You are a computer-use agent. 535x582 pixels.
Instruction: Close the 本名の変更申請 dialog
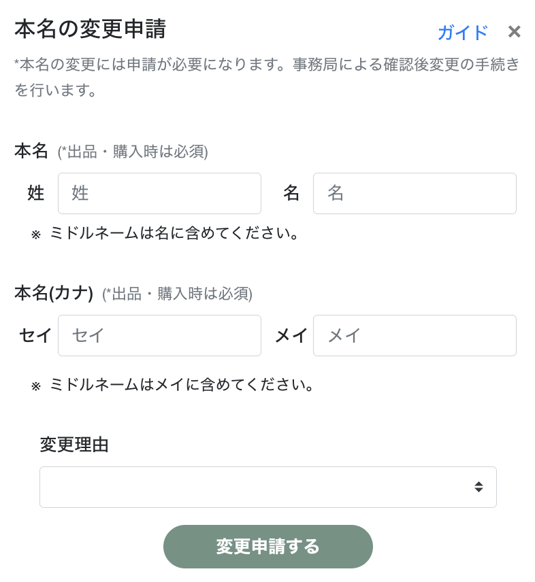pos(515,32)
